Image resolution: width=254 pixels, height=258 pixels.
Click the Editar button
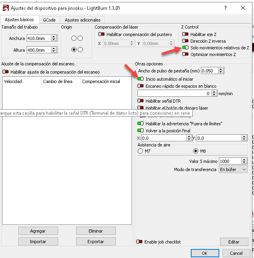[x=234, y=242]
